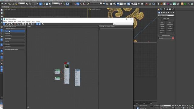The image size is (194, 109).
Task: Toggle Material/Map Browser visibility icon
Action: [37, 24]
